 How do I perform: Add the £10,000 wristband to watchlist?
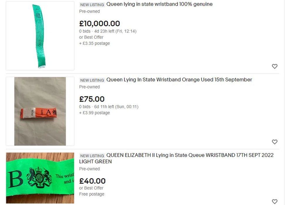tap(275, 66)
